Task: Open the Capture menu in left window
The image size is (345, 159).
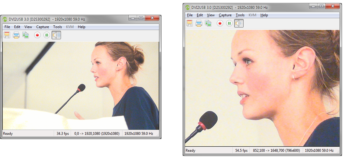Action: click(43, 27)
